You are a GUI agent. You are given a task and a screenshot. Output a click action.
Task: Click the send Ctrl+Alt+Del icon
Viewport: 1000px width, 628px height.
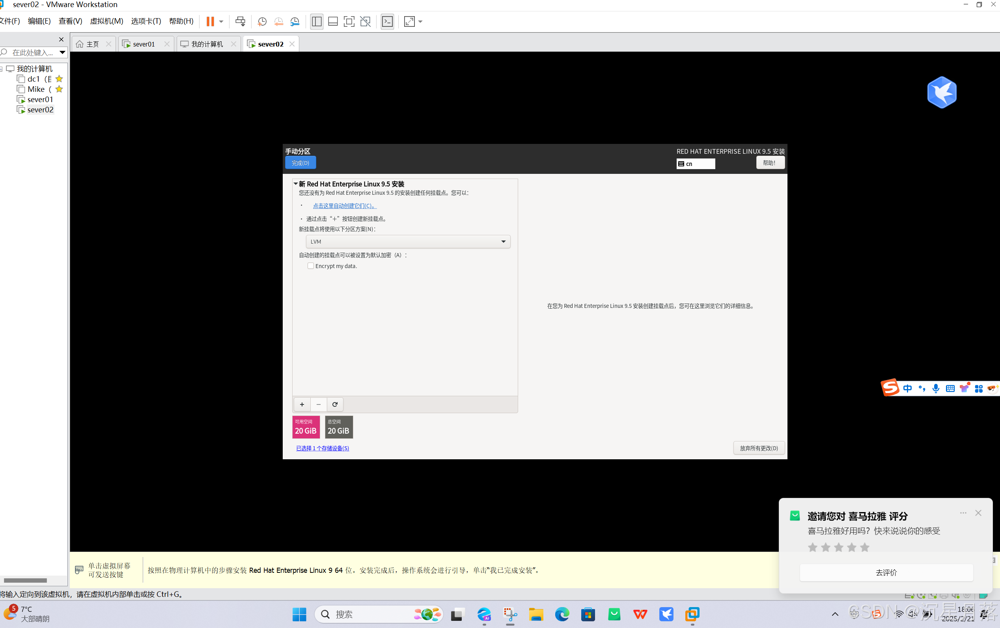pyautogui.click(x=240, y=22)
